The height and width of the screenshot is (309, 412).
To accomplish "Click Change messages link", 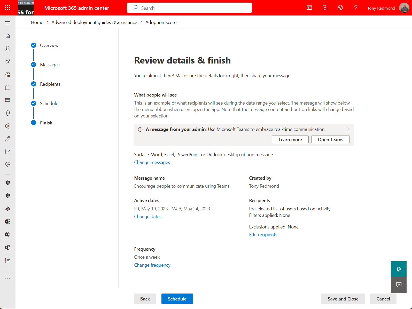I will point(152,162).
